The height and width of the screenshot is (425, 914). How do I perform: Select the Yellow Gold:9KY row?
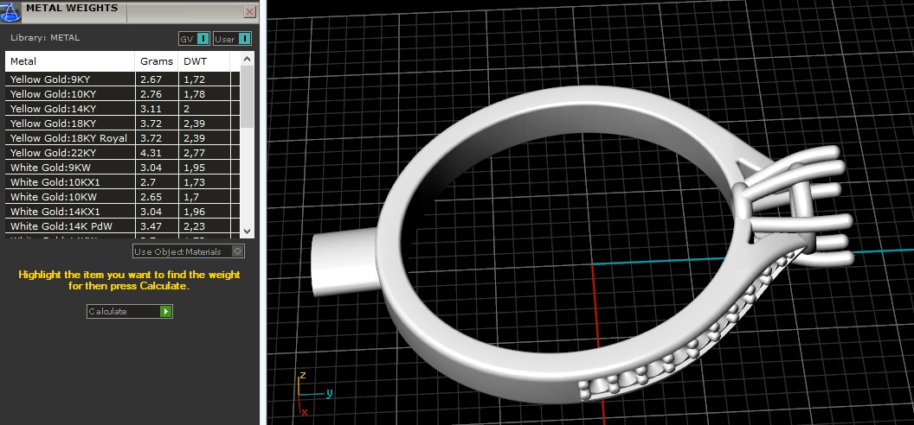[x=122, y=79]
